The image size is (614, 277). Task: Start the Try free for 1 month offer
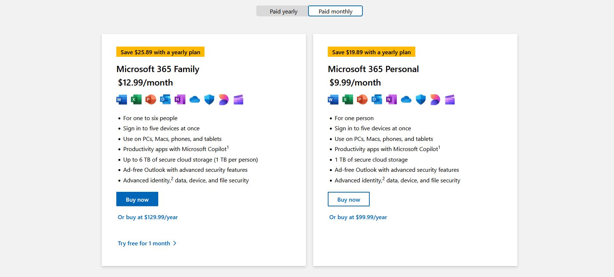coord(144,244)
